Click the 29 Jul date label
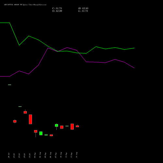This screenshot has height=163, width=163. (24, 156)
